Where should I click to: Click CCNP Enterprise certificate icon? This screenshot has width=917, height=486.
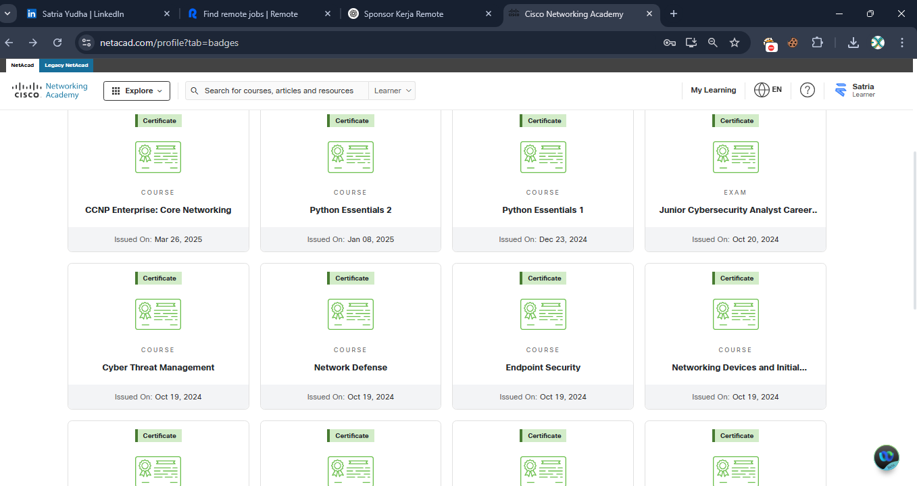click(158, 157)
